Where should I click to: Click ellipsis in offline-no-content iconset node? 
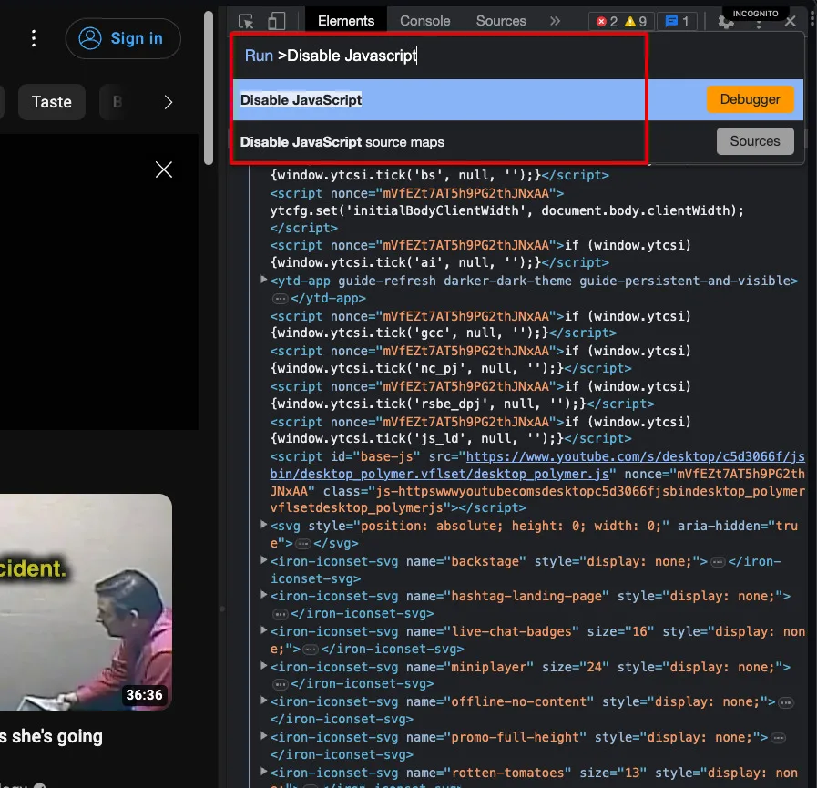(786, 703)
